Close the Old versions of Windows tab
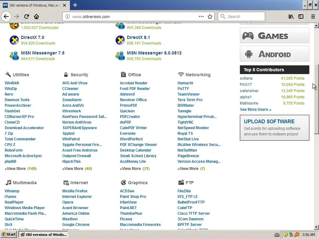The image size is (319, 239). coord(64,5)
